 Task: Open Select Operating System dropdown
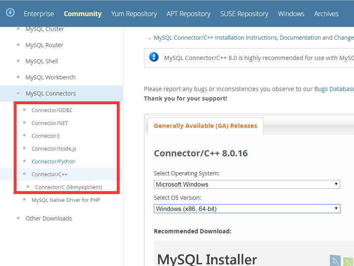click(247, 185)
